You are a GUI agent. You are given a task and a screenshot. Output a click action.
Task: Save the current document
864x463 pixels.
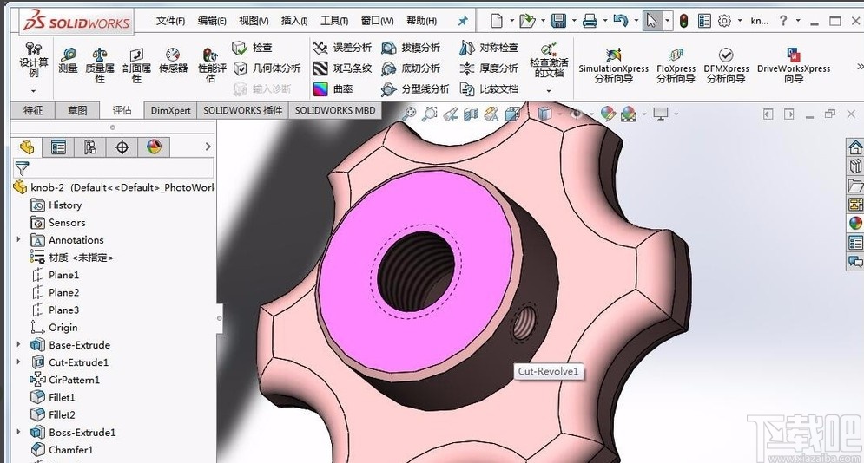[x=558, y=21]
